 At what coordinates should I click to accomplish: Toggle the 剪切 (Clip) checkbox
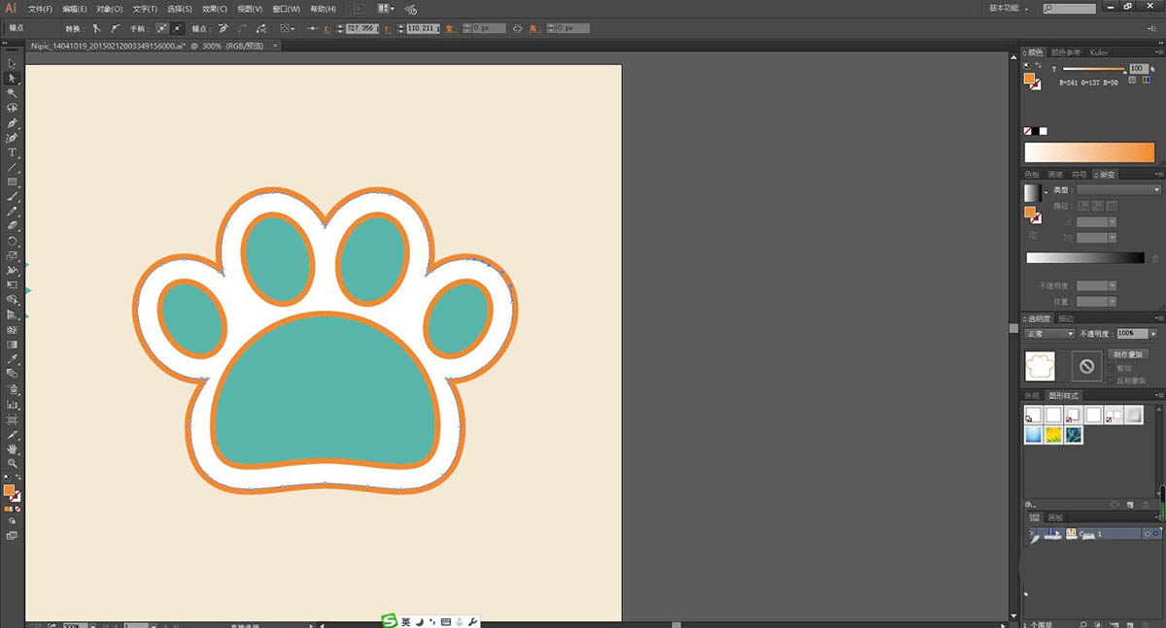coord(1112,368)
